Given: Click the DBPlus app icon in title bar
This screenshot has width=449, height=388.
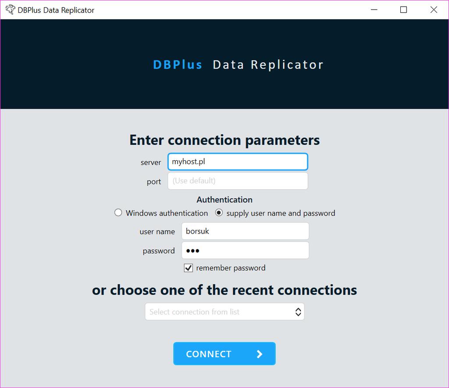Looking at the screenshot, I should (x=11, y=10).
